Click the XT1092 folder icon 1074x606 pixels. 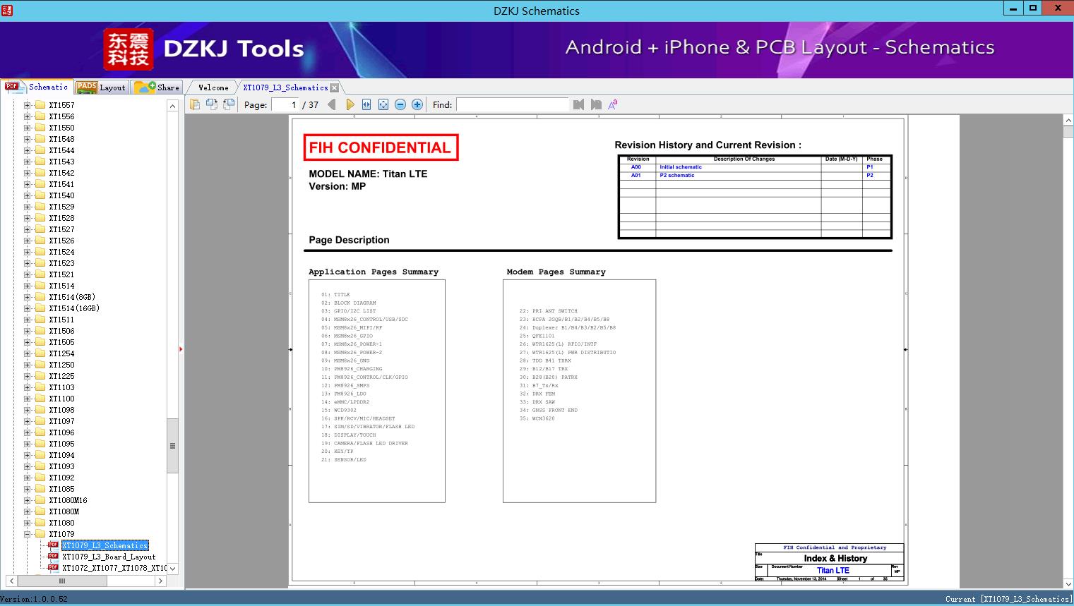(x=40, y=478)
